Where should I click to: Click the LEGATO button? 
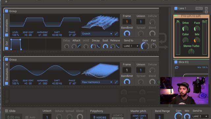coord(117,115)
